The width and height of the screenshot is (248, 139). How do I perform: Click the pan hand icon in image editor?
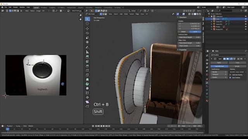(81, 19)
